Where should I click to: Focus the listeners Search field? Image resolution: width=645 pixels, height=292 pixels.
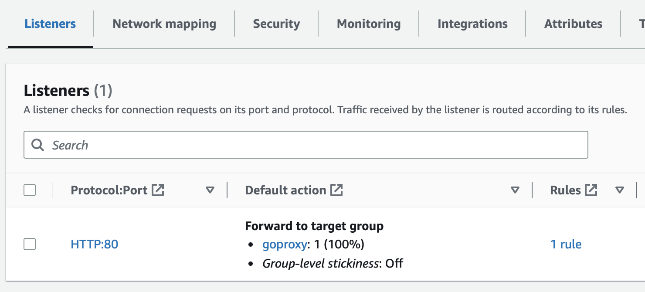pyautogui.click(x=306, y=145)
